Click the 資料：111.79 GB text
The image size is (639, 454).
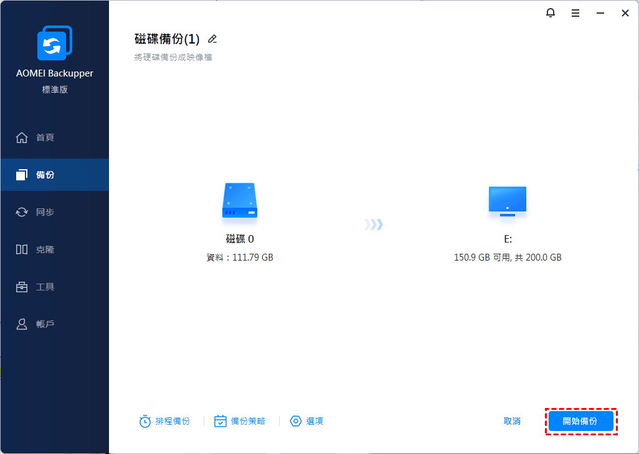coord(240,257)
